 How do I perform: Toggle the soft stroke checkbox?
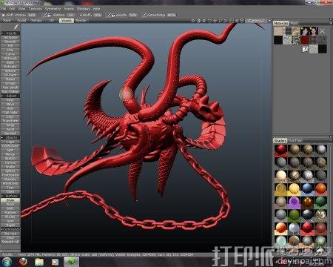click(x=3, y=15)
